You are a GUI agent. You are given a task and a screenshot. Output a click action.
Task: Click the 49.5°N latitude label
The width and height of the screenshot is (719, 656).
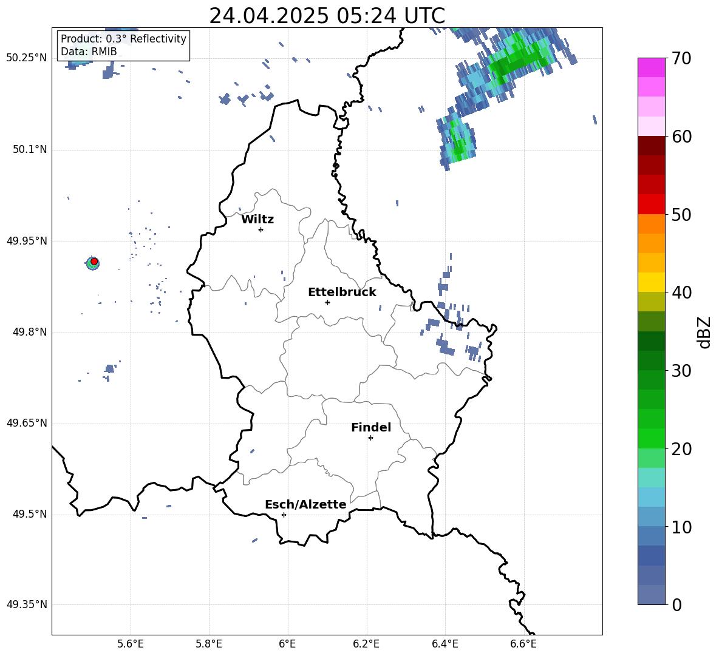[30, 514]
